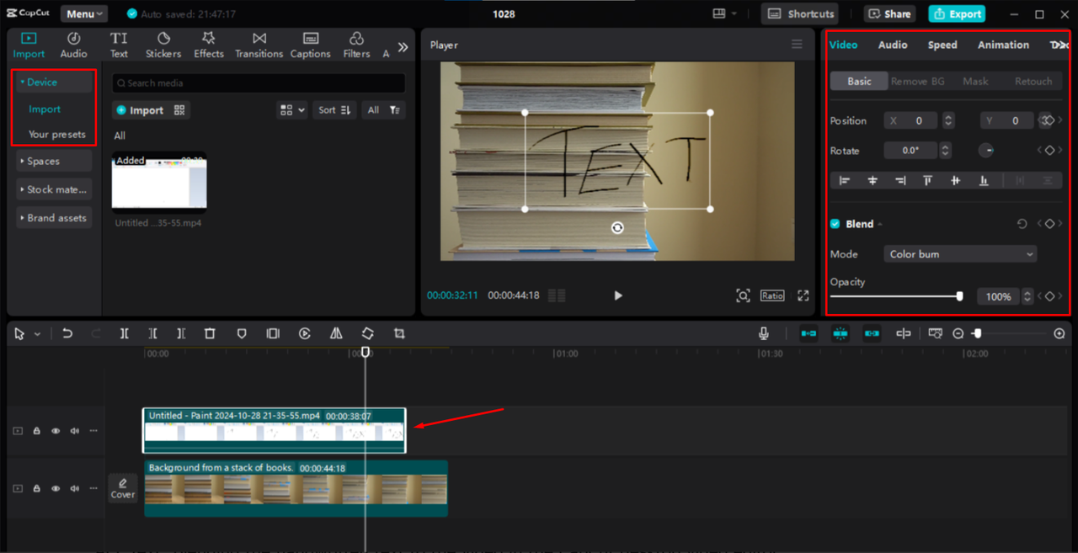Expand the Stock materials section

54,189
